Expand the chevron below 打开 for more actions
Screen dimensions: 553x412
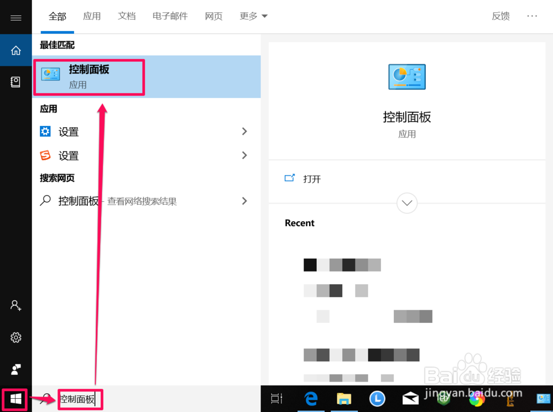pos(407,203)
